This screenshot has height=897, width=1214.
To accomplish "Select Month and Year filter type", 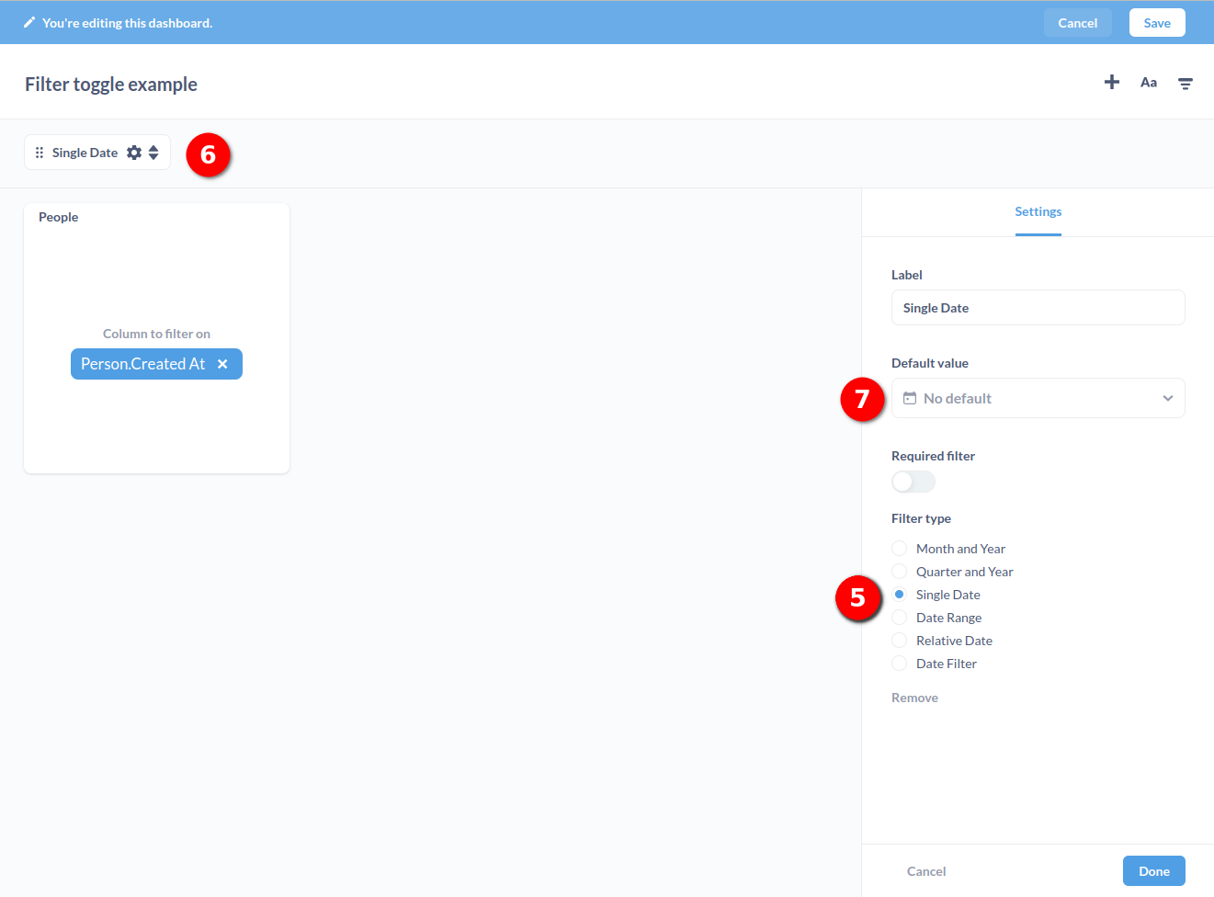I will pyautogui.click(x=900, y=549).
